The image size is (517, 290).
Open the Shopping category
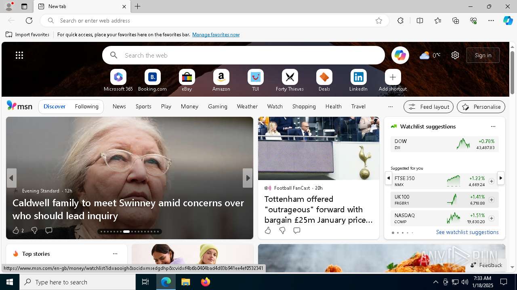[x=304, y=106]
